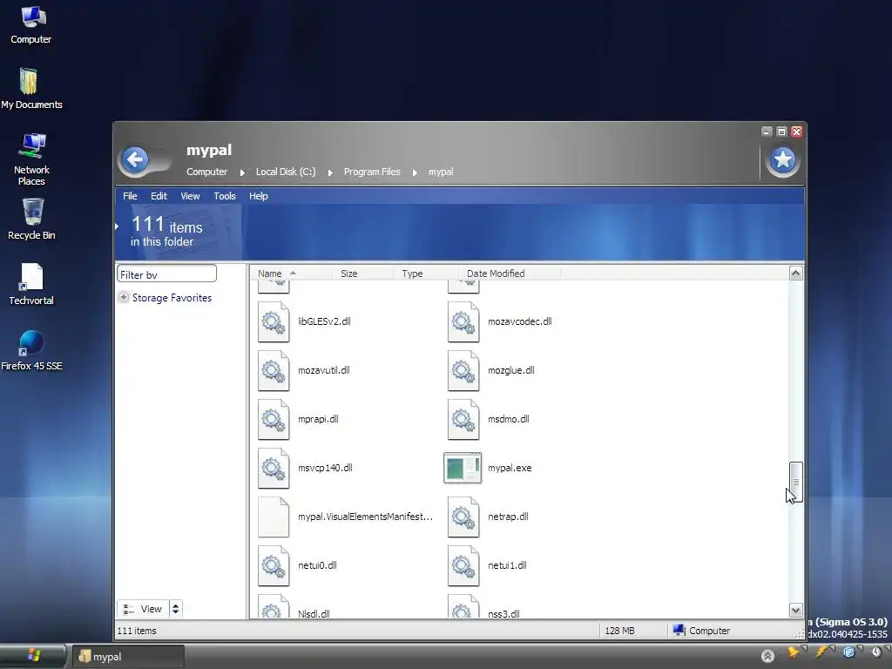Open the Computer desktop icon
This screenshot has height=669, width=892.
coord(31,25)
